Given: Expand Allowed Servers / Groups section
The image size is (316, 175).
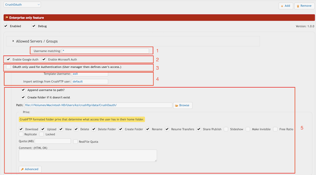Looking at the screenshot, I should (x=13, y=41).
